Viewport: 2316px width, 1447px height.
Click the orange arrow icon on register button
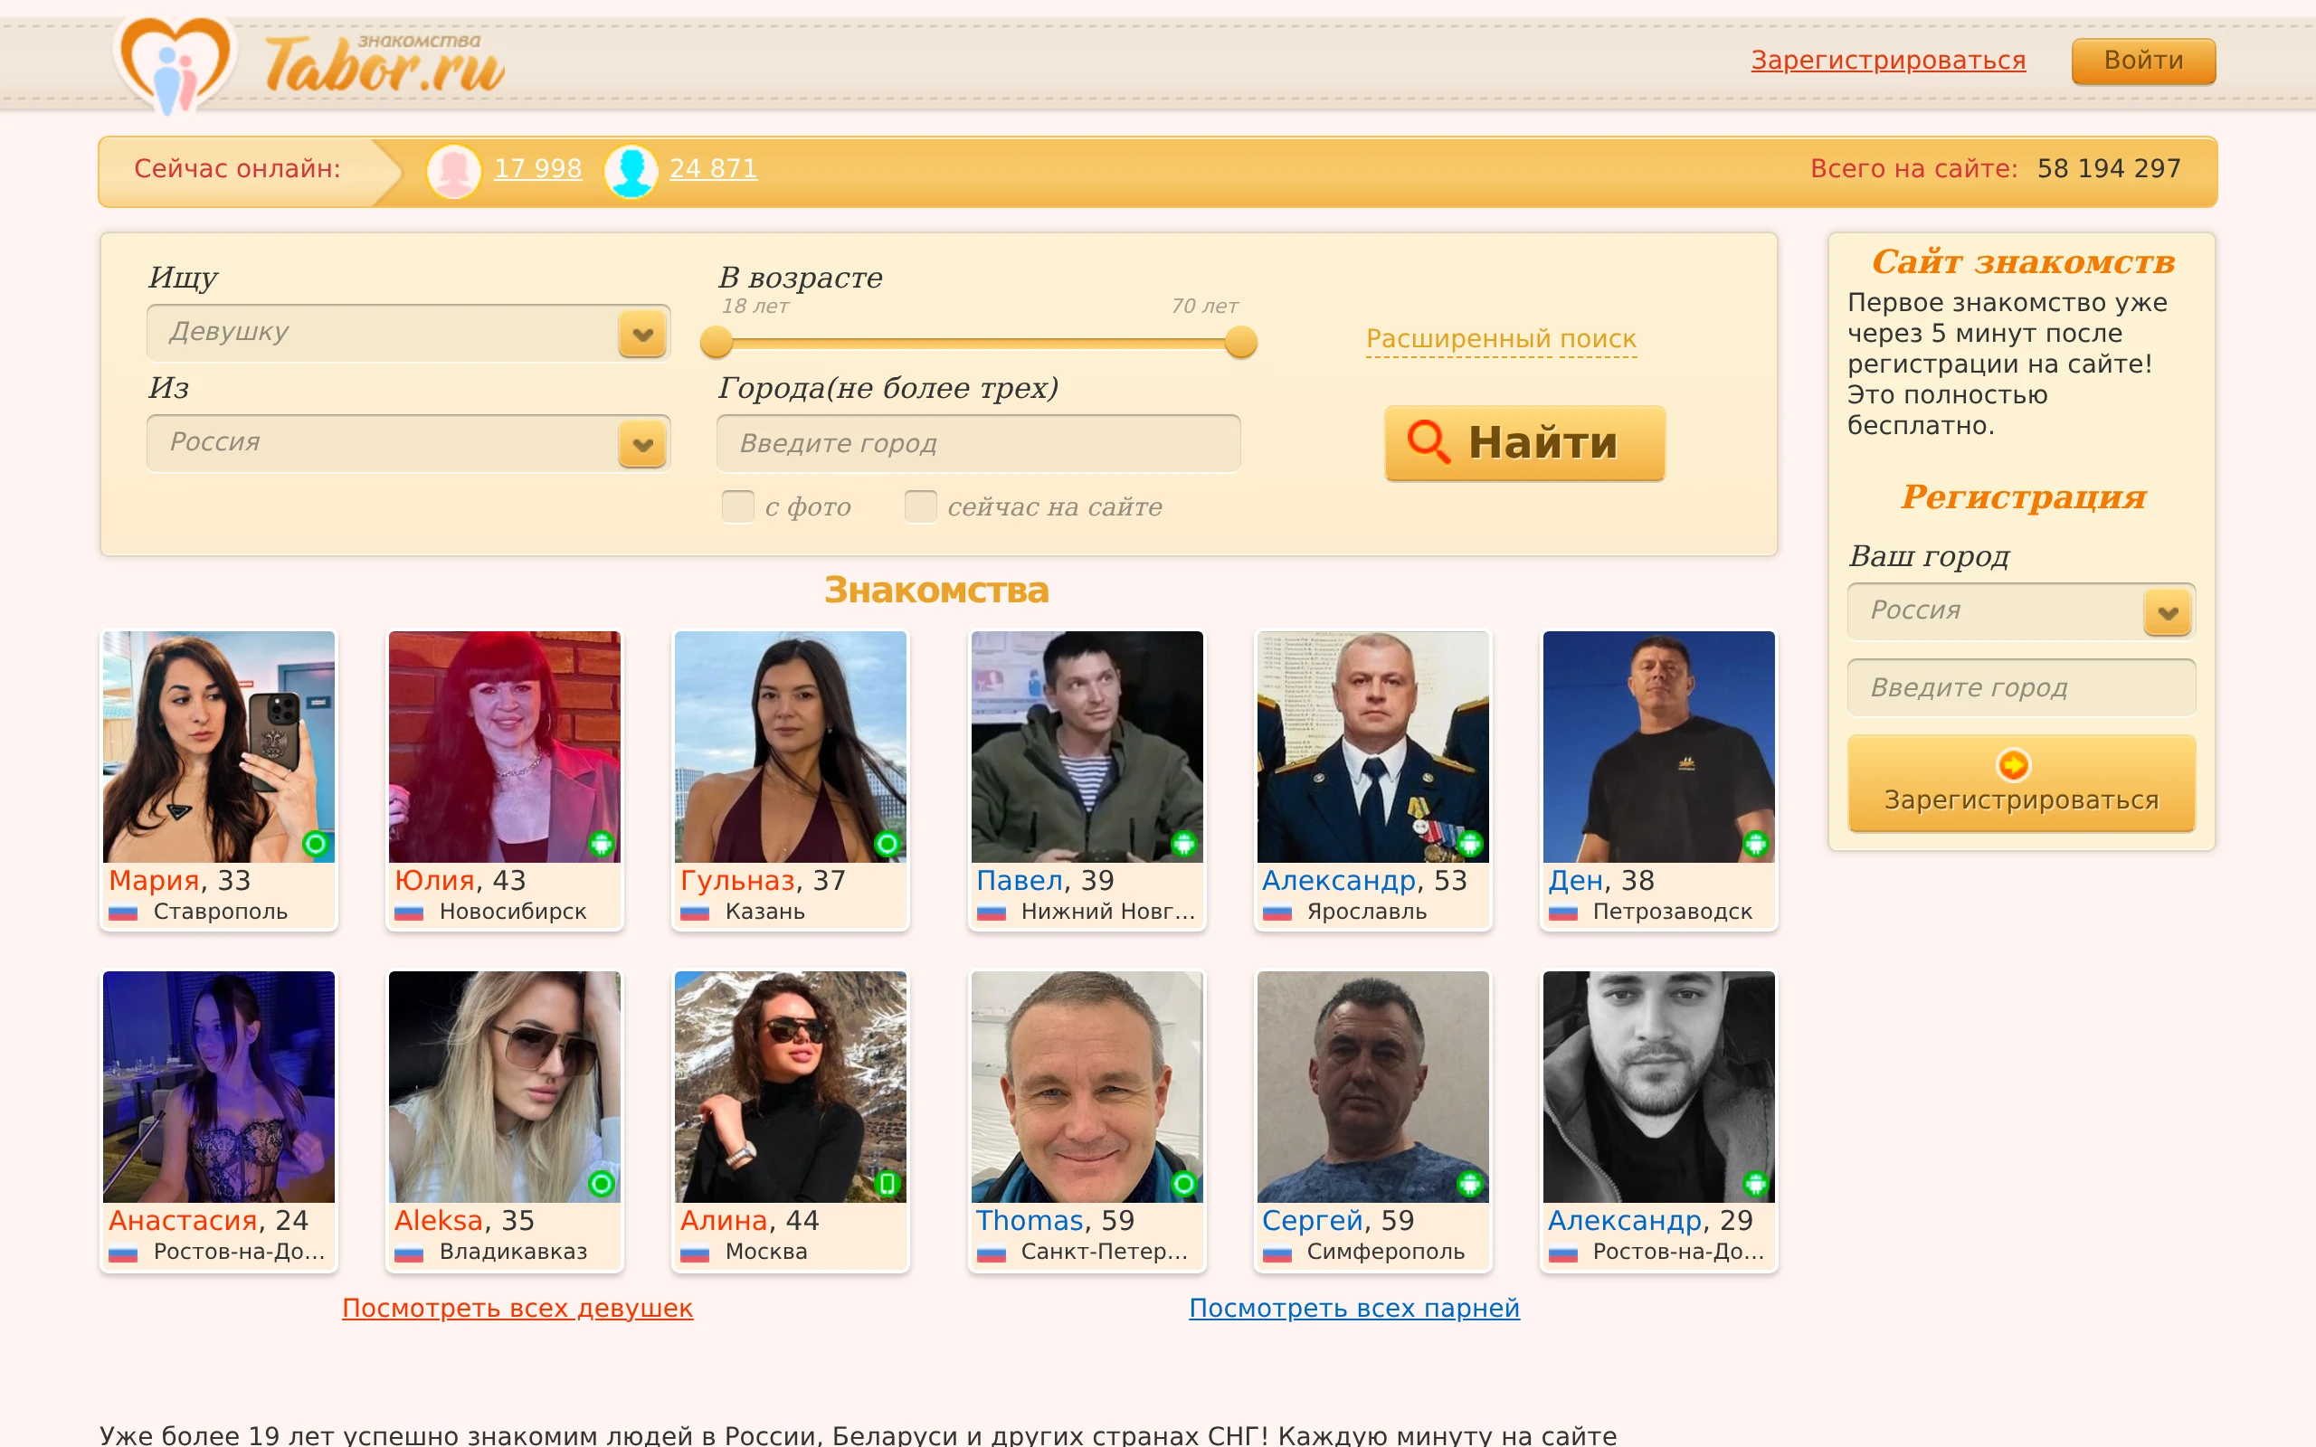[x=2014, y=765]
